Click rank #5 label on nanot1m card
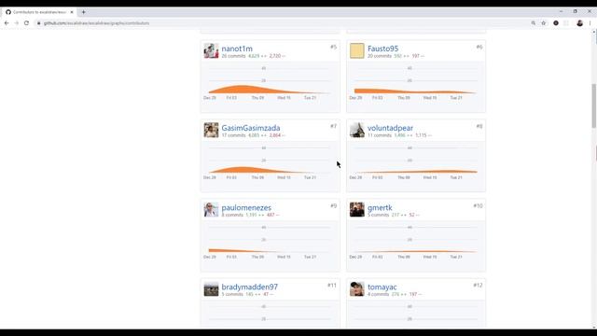 click(x=334, y=47)
